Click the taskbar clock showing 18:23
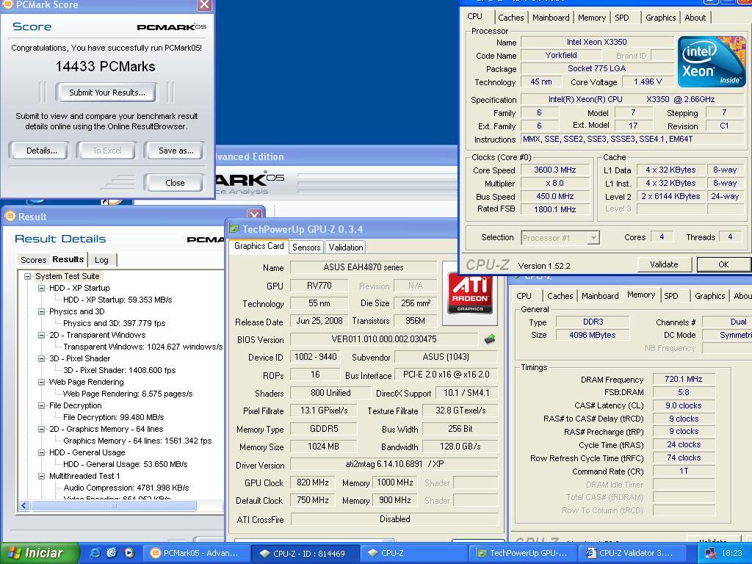This screenshot has height=564, width=752. (x=732, y=554)
